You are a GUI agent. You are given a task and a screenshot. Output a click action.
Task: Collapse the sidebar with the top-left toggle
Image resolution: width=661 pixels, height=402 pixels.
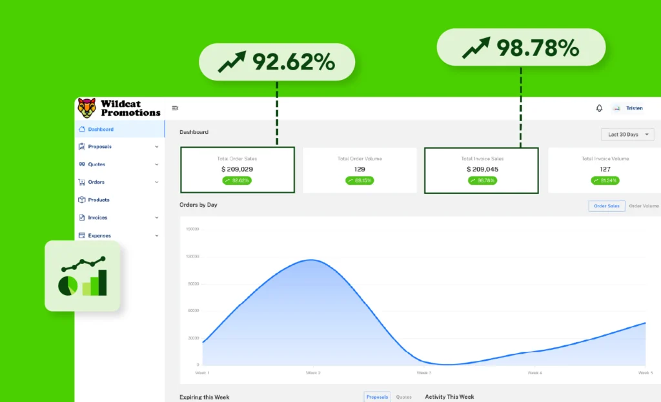pyautogui.click(x=175, y=108)
